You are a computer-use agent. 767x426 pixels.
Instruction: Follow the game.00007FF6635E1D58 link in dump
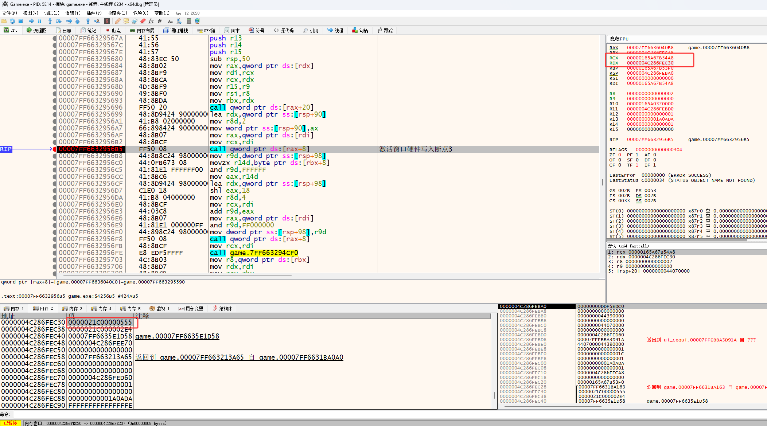pyautogui.click(x=177, y=336)
